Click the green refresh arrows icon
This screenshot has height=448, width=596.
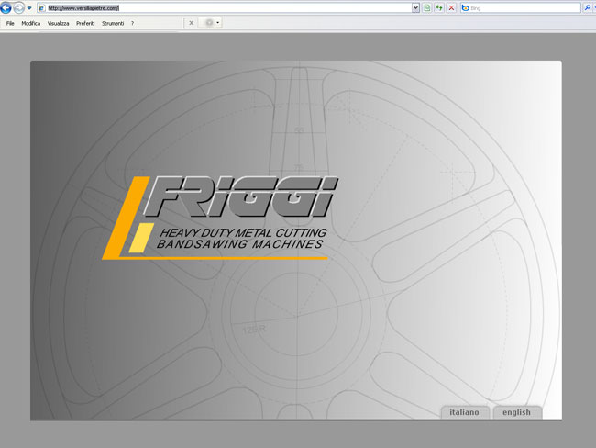point(439,8)
